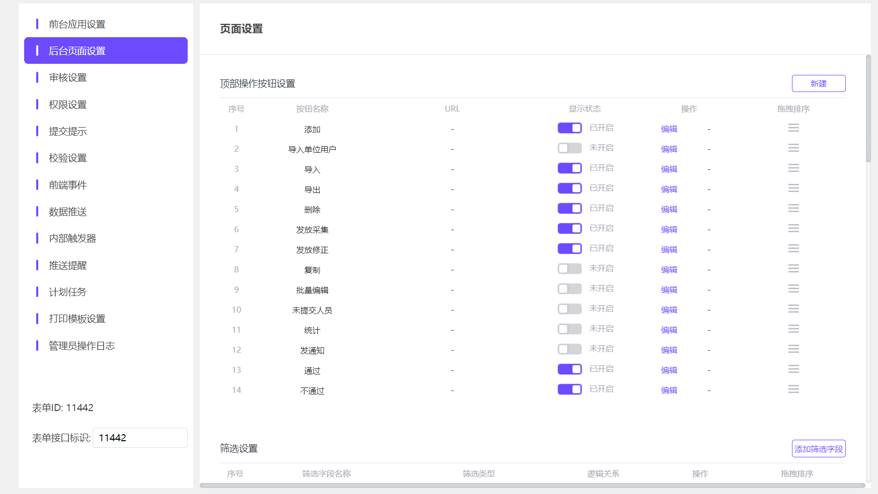878x494 pixels.
Task: Edit the 导入 button row
Action: (669, 169)
